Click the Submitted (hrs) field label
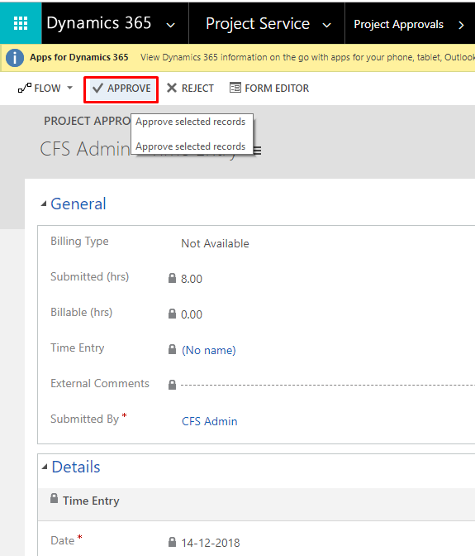Screen dimensions: 475x556 pos(90,276)
